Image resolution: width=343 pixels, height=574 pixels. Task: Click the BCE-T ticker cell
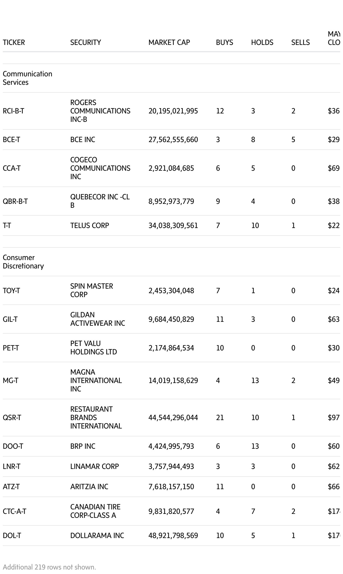pos(11,140)
